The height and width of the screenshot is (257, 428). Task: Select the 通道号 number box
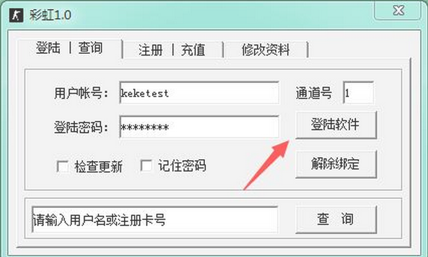coord(358,93)
